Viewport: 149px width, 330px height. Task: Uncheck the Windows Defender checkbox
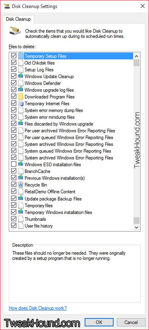pos(14,83)
